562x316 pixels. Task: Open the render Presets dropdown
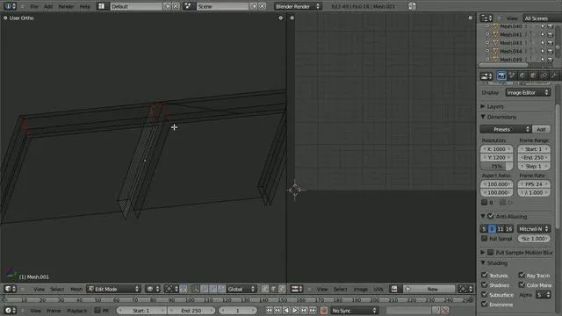point(506,129)
